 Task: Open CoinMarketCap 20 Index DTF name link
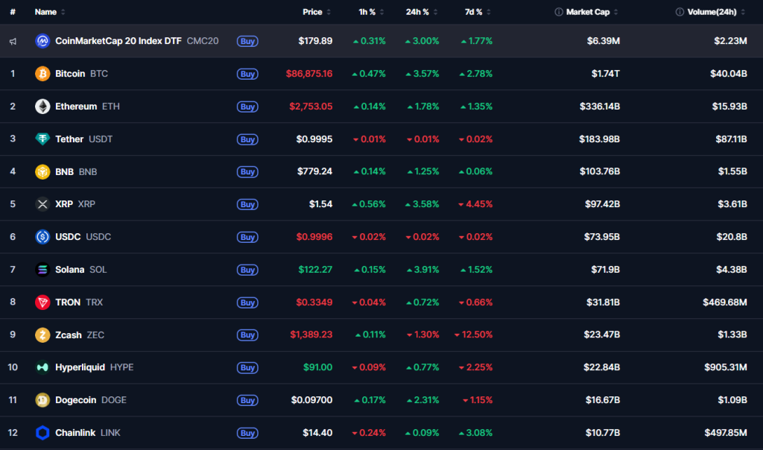[137, 41]
